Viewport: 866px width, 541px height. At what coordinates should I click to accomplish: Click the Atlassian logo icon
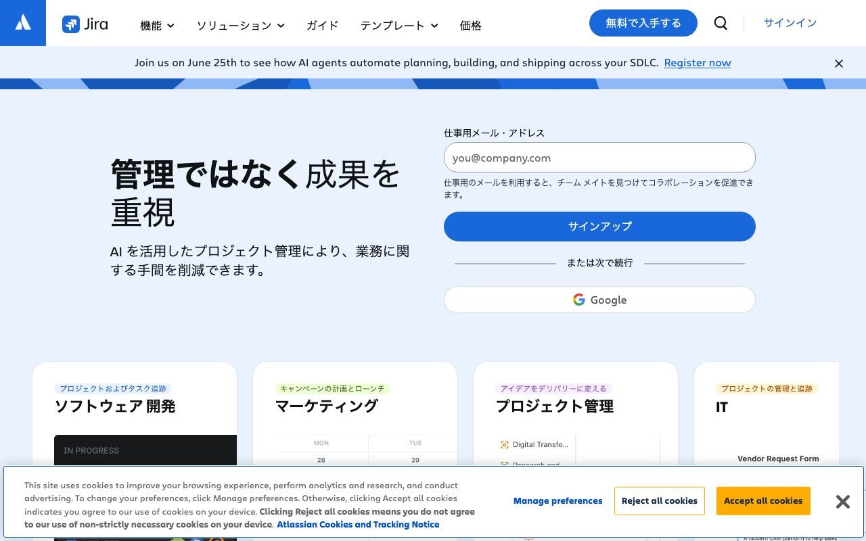pos(23,23)
